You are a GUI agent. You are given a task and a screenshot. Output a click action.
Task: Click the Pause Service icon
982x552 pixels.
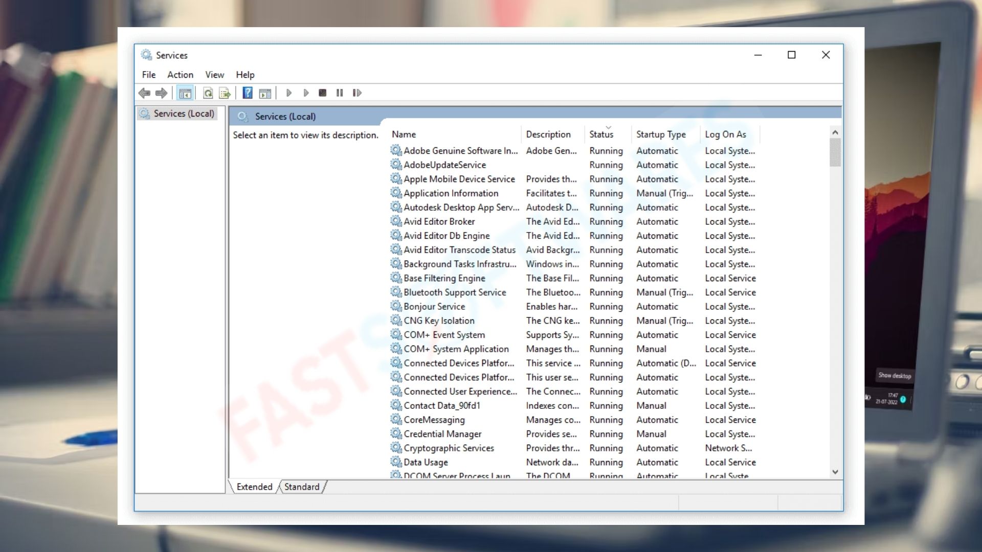pyautogui.click(x=340, y=93)
